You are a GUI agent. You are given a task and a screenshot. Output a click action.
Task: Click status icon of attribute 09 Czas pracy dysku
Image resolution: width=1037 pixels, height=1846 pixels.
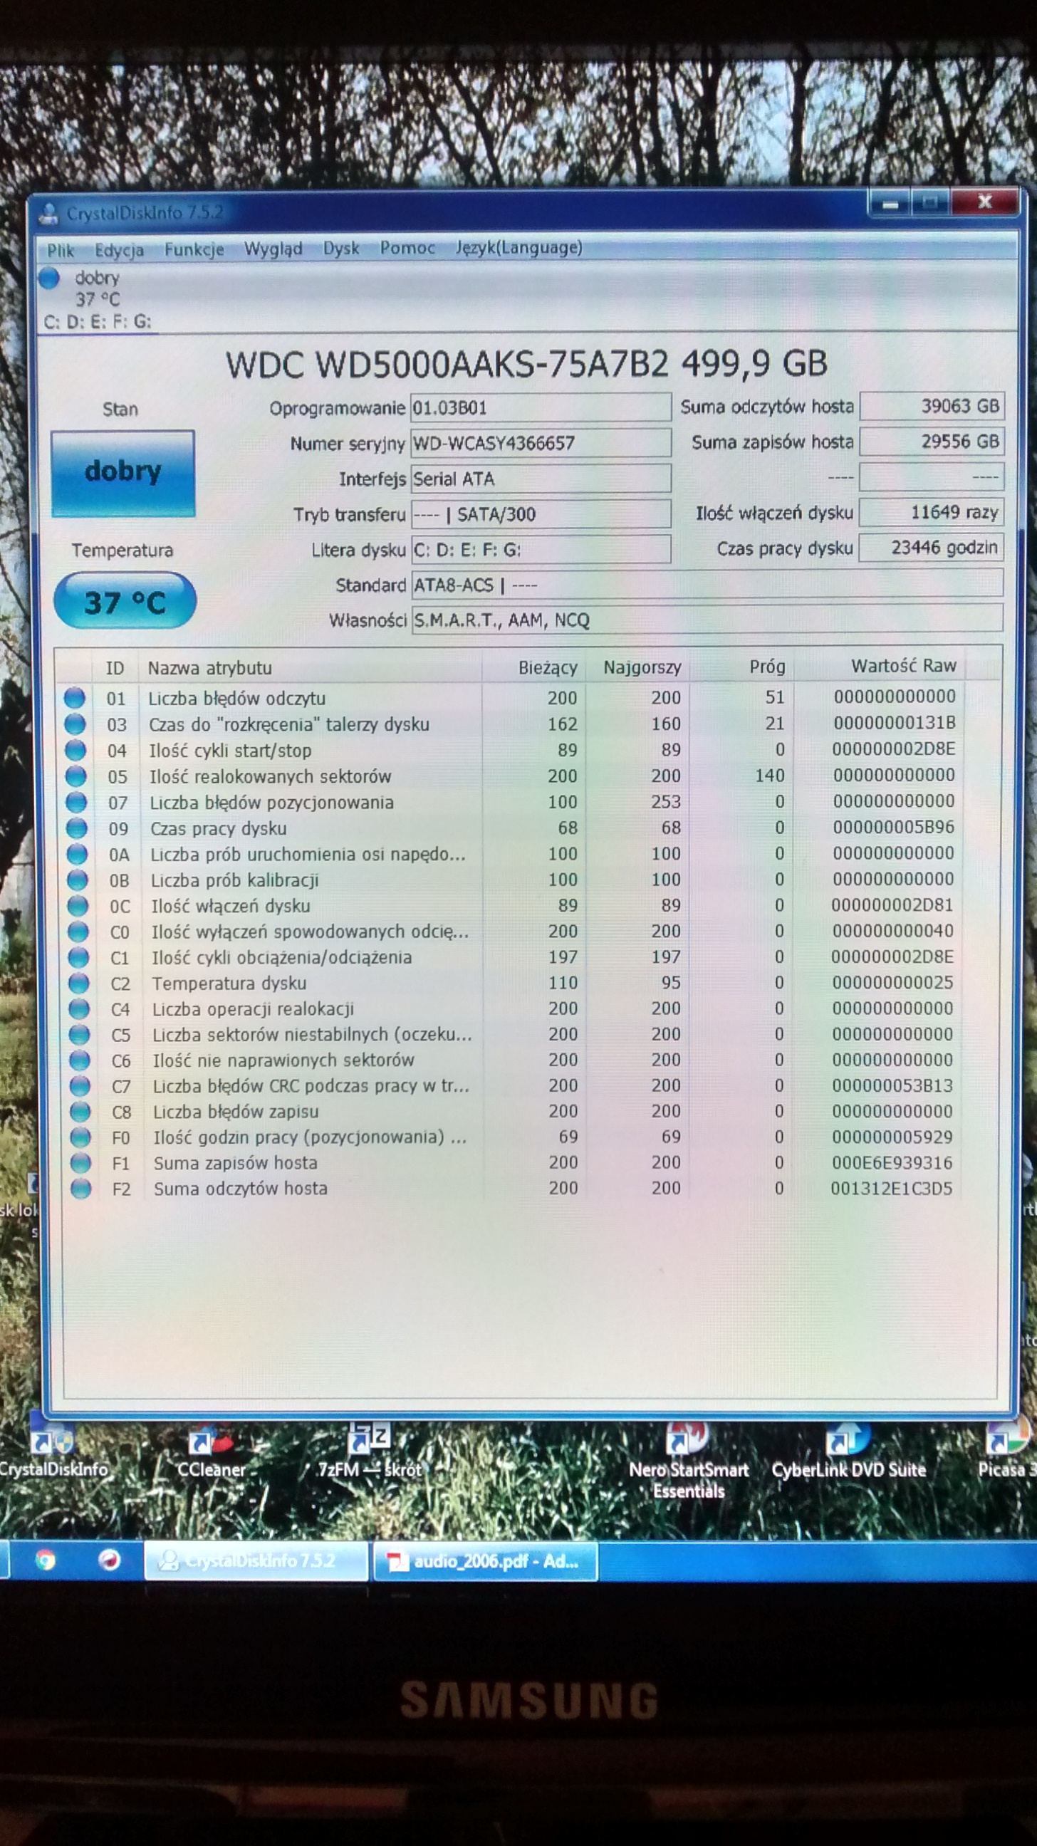tap(76, 828)
